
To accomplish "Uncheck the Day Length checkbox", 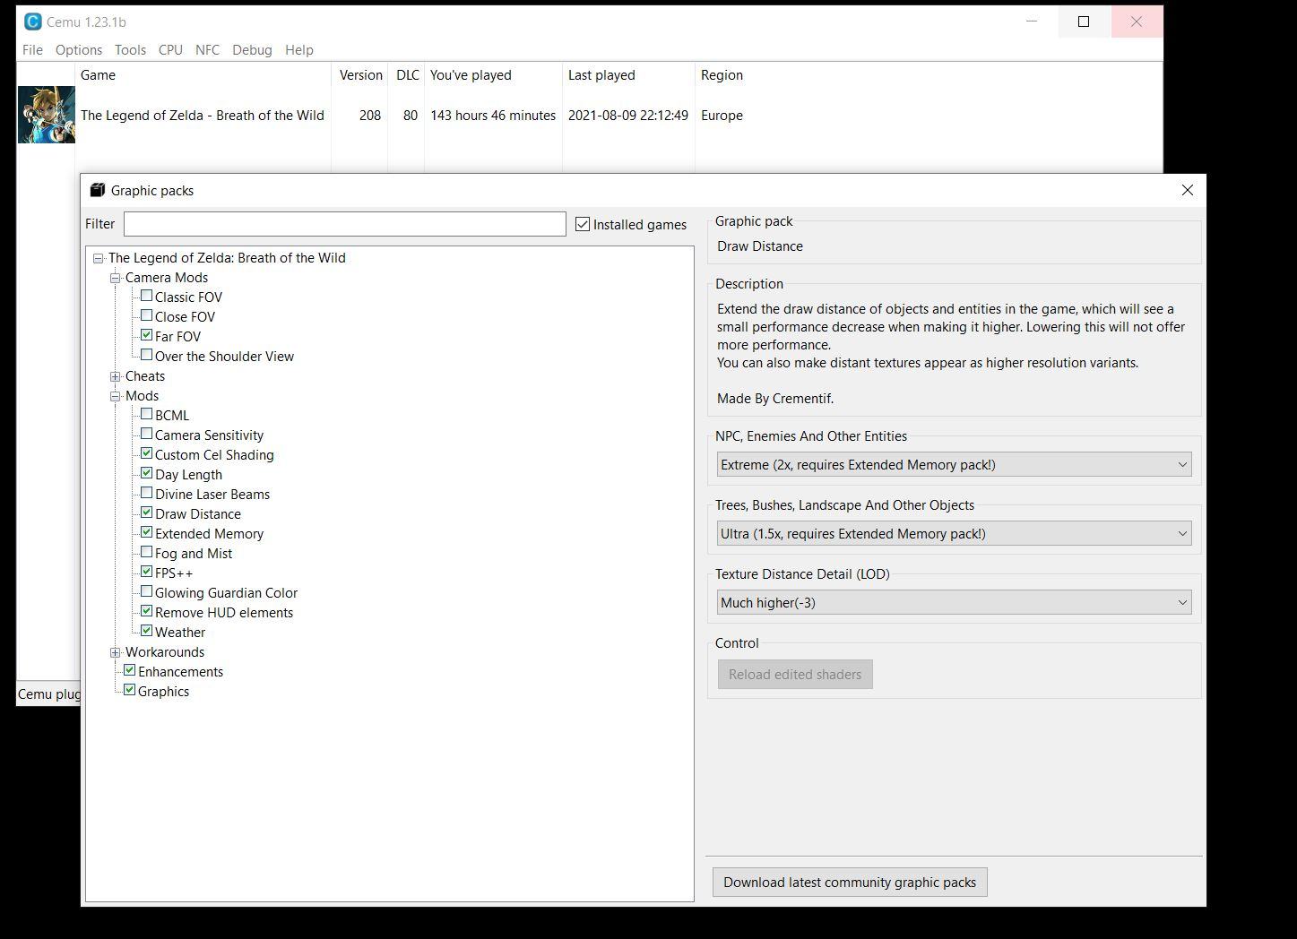I will pyautogui.click(x=146, y=473).
